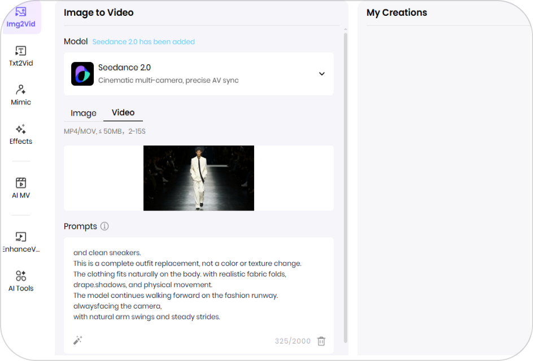The image size is (533, 361).
Task: Click the My Creations heading
Action: pyautogui.click(x=397, y=12)
